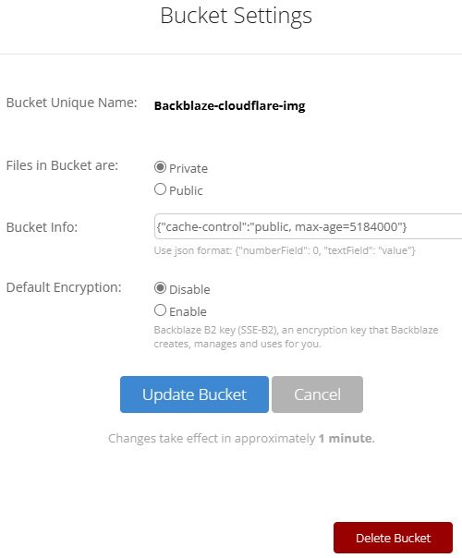The width and height of the screenshot is (462, 558).
Task: Click the 'Changes take effect in approximately' text
Action: [212, 439]
